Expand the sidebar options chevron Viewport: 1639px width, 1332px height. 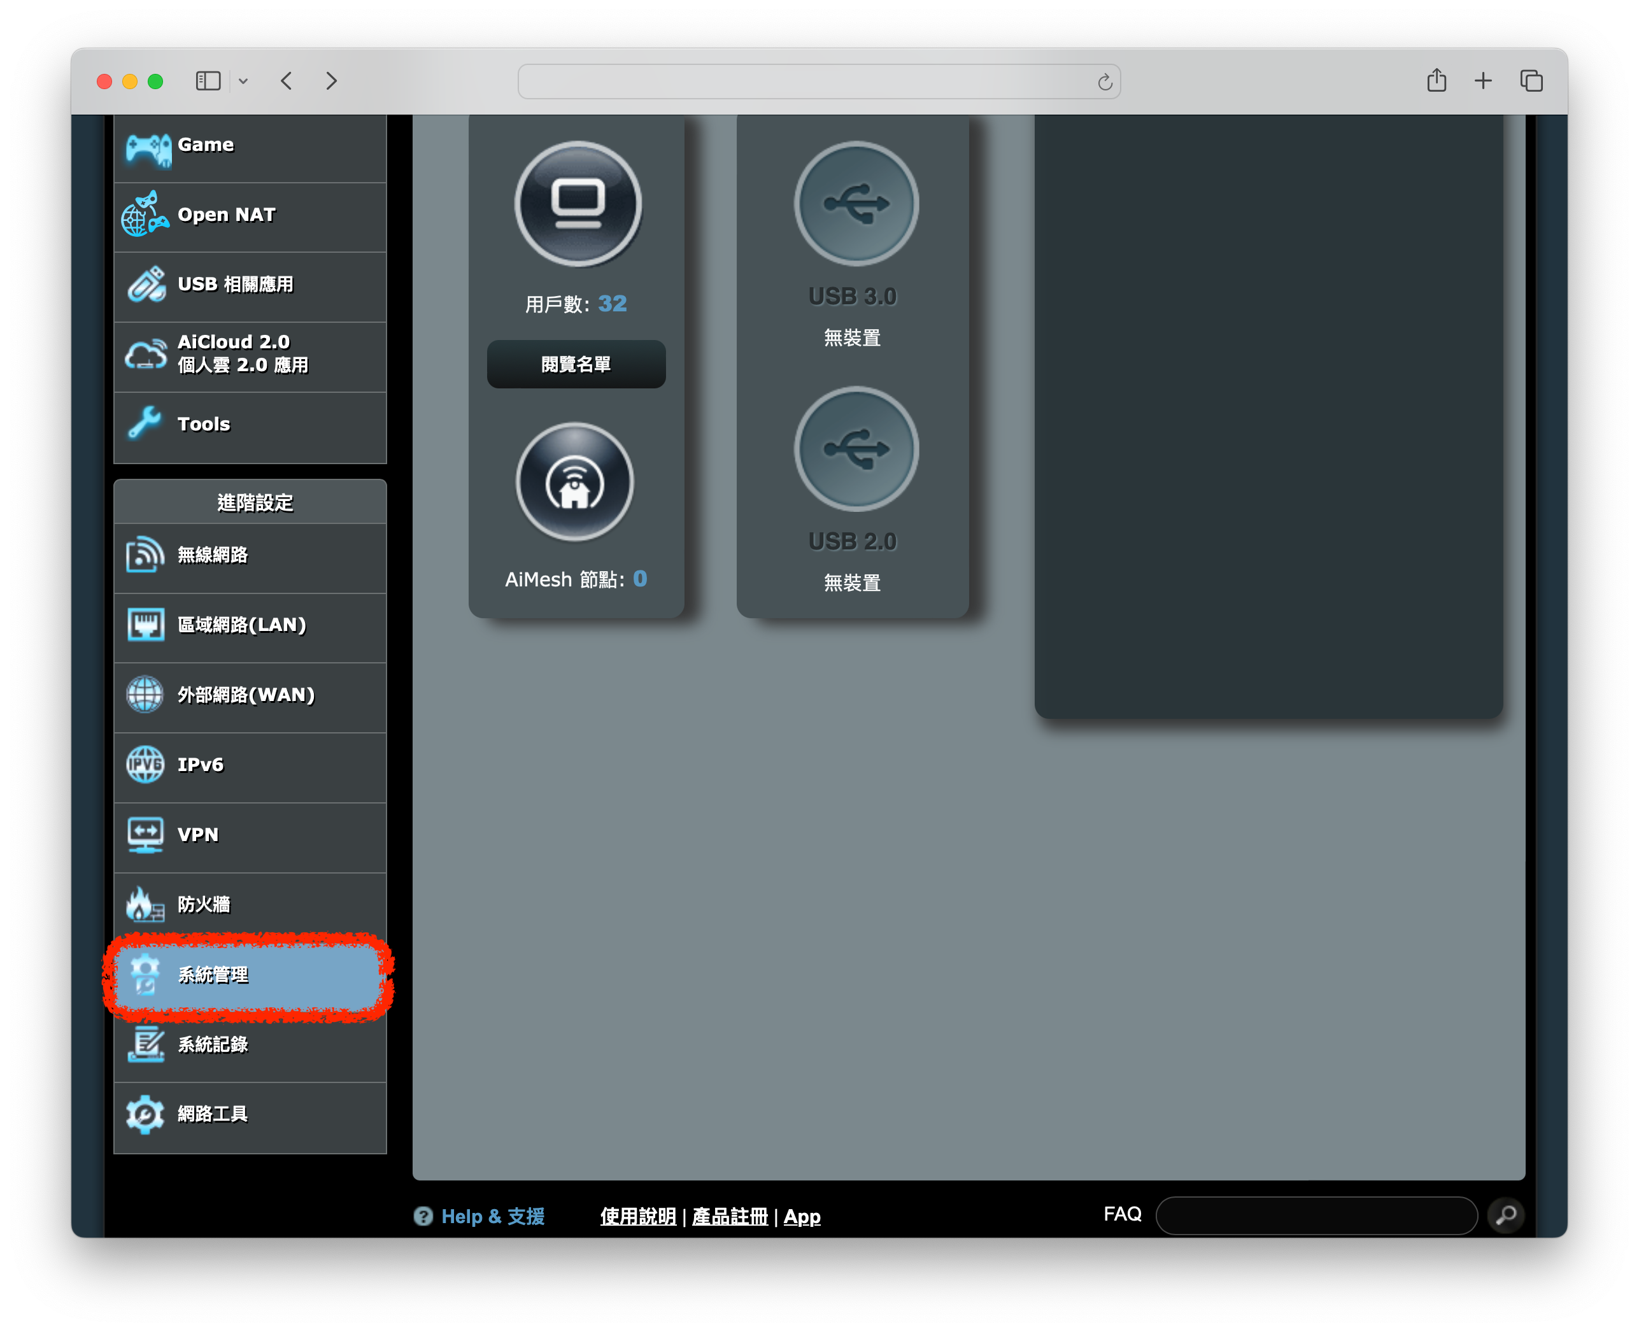pyautogui.click(x=243, y=81)
